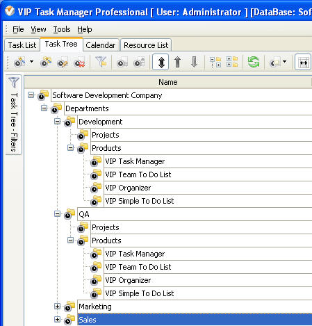Expand the Marketing tree node
Image resolution: width=312 pixels, height=326 pixels.
pyautogui.click(x=57, y=307)
